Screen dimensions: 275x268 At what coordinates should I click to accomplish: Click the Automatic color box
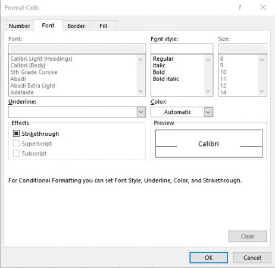(x=177, y=112)
